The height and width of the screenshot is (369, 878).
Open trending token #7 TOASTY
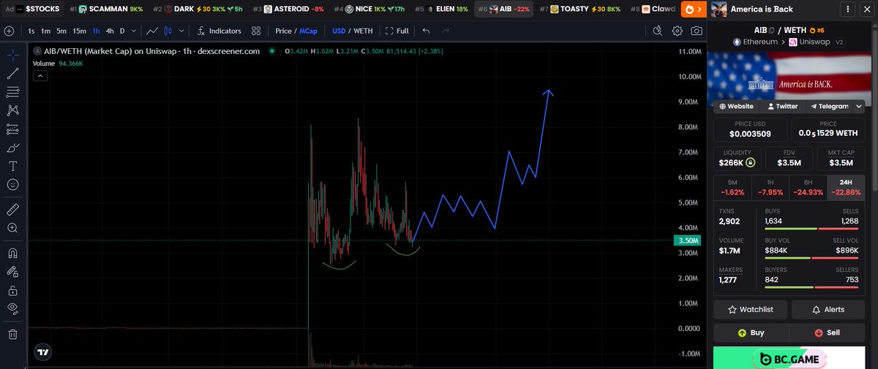click(x=579, y=9)
